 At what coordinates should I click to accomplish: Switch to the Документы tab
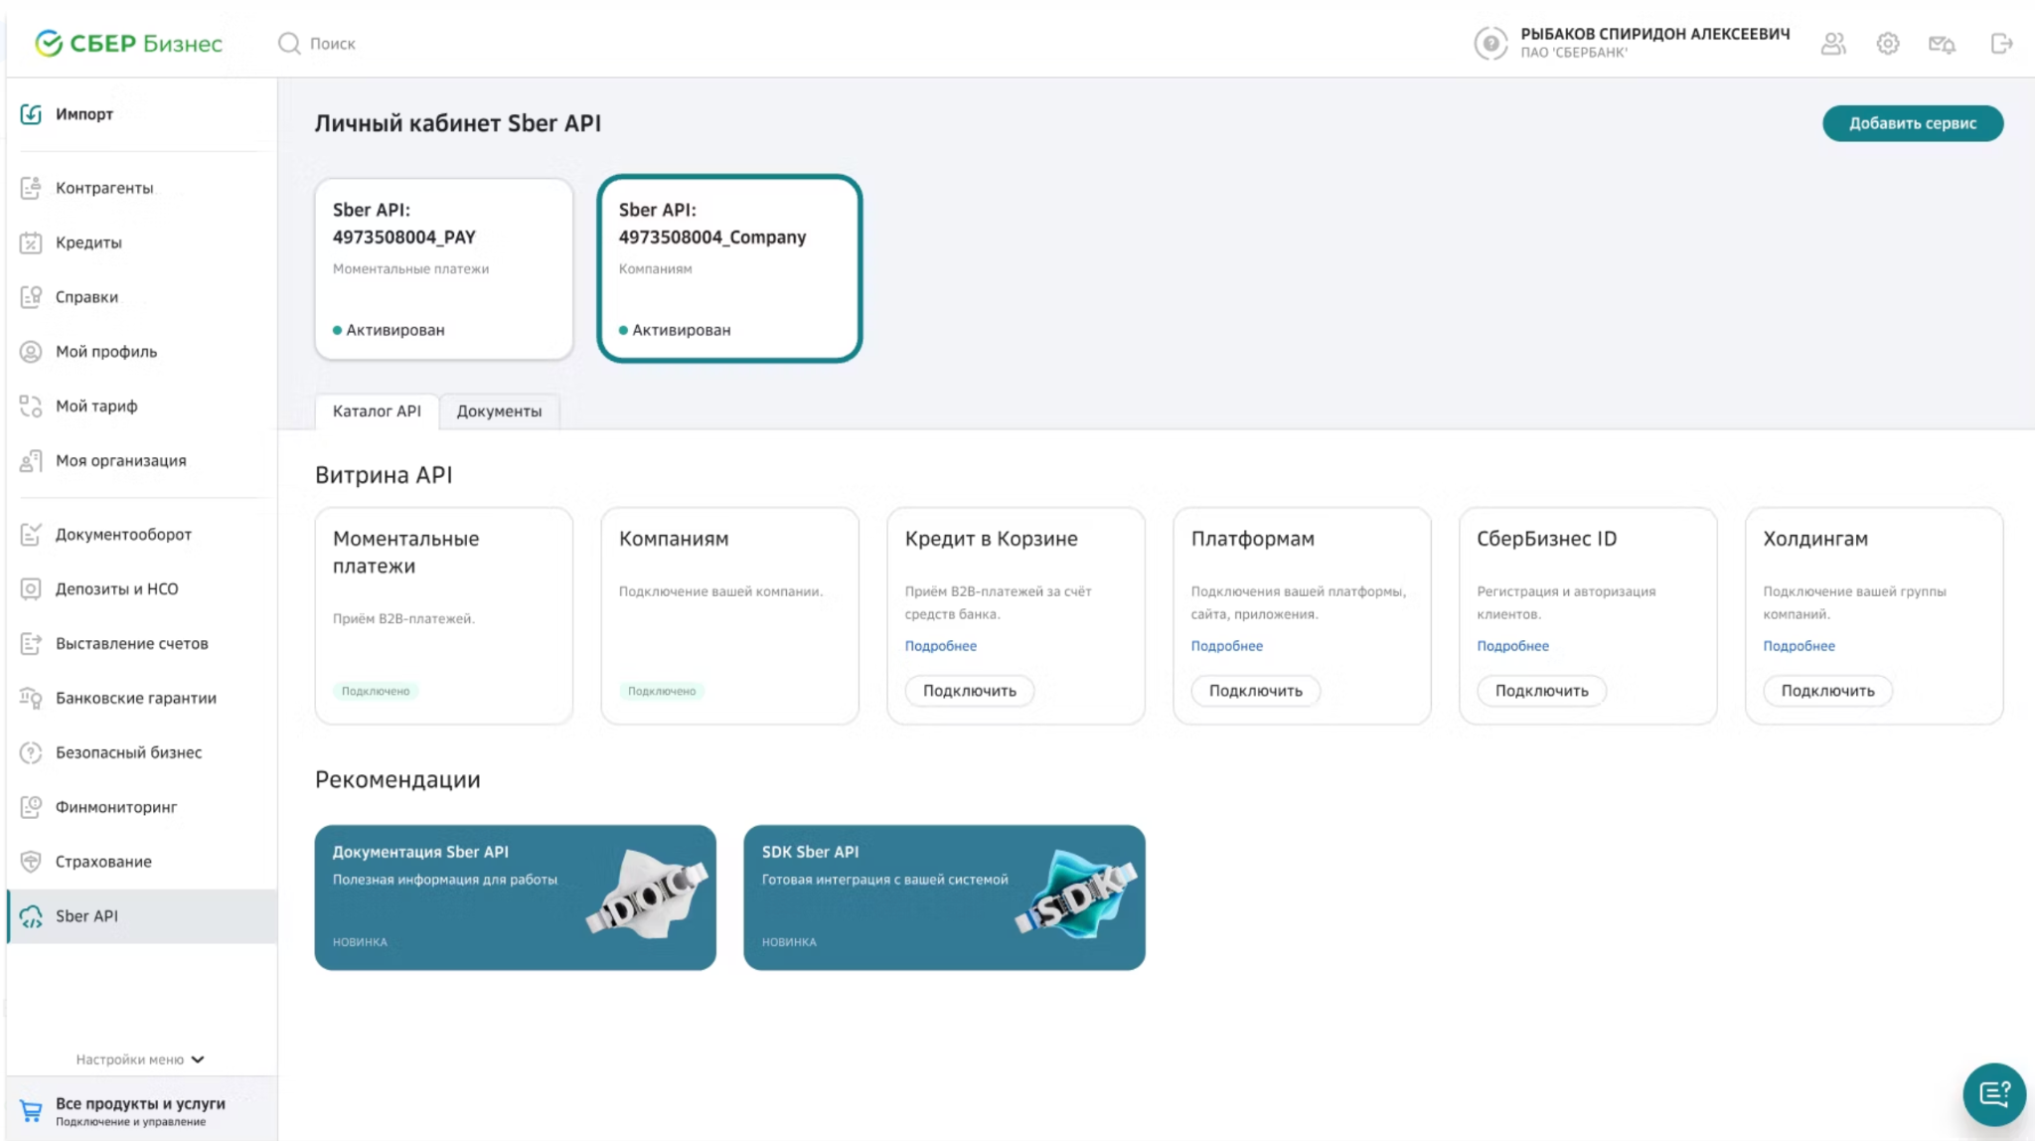[499, 411]
